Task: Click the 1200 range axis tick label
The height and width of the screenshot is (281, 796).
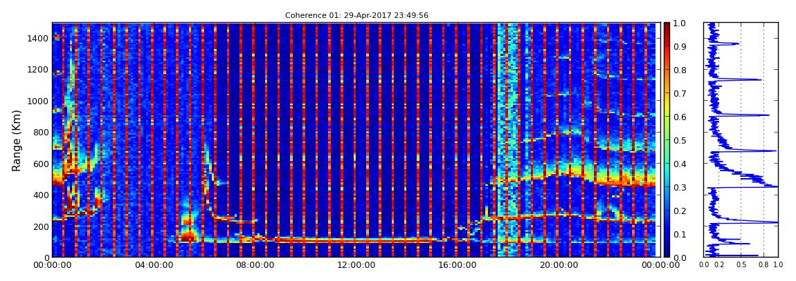Action: (39, 69)
